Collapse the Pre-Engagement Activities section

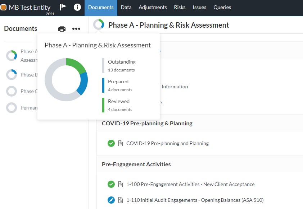[x=136, y=164]
